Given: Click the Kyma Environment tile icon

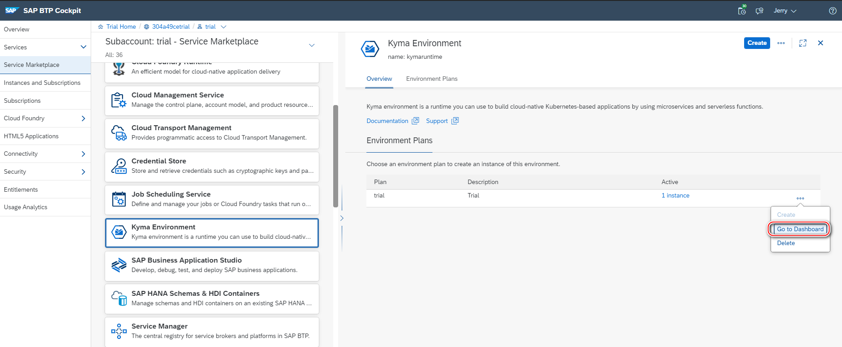Looking at the screenshot, I should click(119, 232).
